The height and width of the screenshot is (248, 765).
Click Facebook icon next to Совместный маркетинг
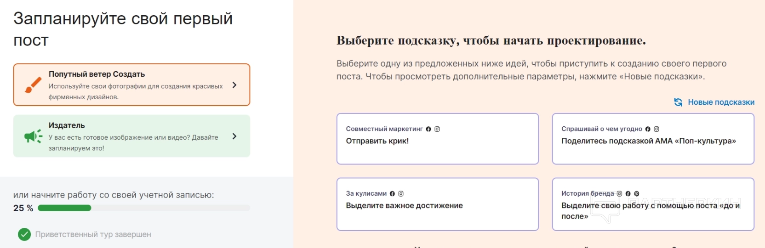pyautogui.click(x=428, y=129)
